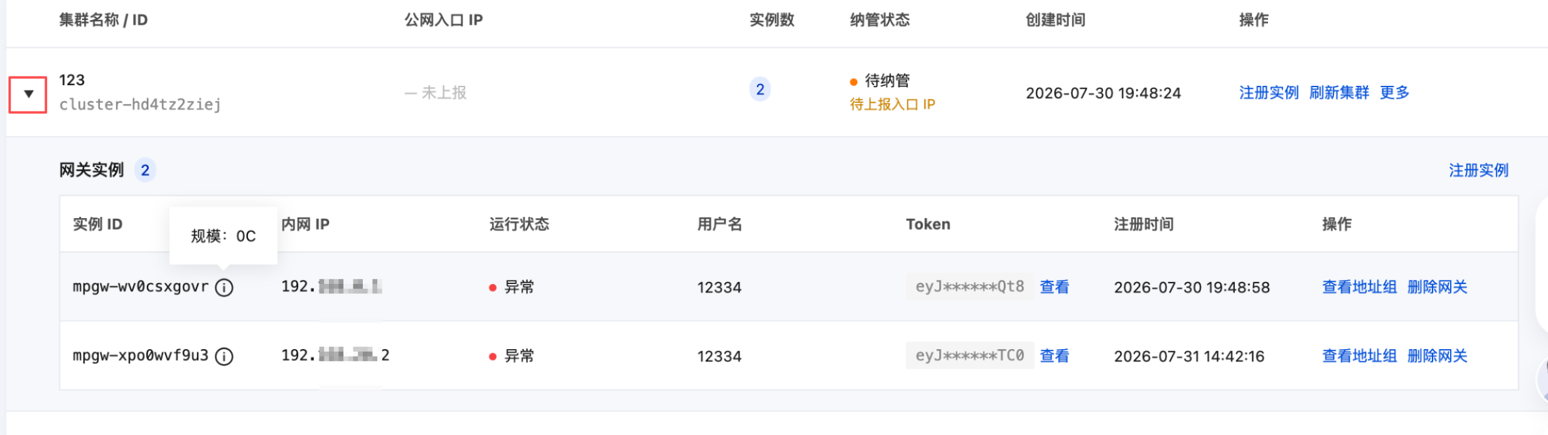Click the 网关实例 count badge
Viewport: 1548px width, 435px height.
click(145, 170)
